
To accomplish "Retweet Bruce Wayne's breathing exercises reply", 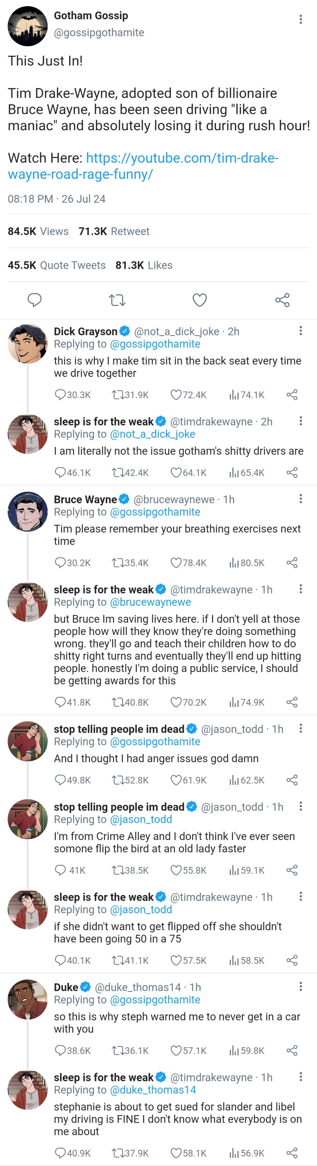I will 117,563.
